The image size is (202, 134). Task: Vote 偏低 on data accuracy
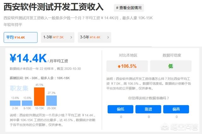click(x=121, y=109)
